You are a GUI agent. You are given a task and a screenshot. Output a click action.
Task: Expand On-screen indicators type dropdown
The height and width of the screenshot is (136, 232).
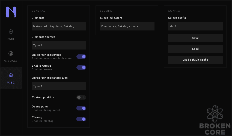[59, 86]
